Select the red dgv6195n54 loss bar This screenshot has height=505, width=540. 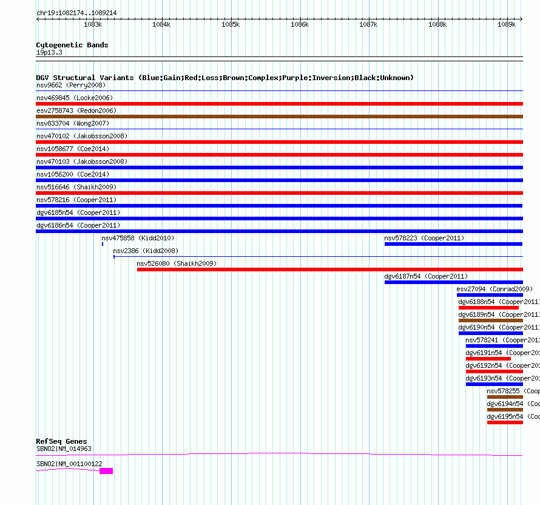click(x=505, y=422)
